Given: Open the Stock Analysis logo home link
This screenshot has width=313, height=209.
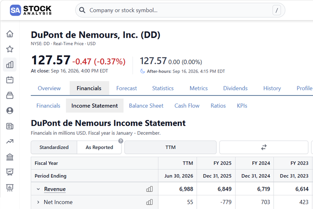Looking at the screenshot, I should pyautogui.click(x=31, y=10).
